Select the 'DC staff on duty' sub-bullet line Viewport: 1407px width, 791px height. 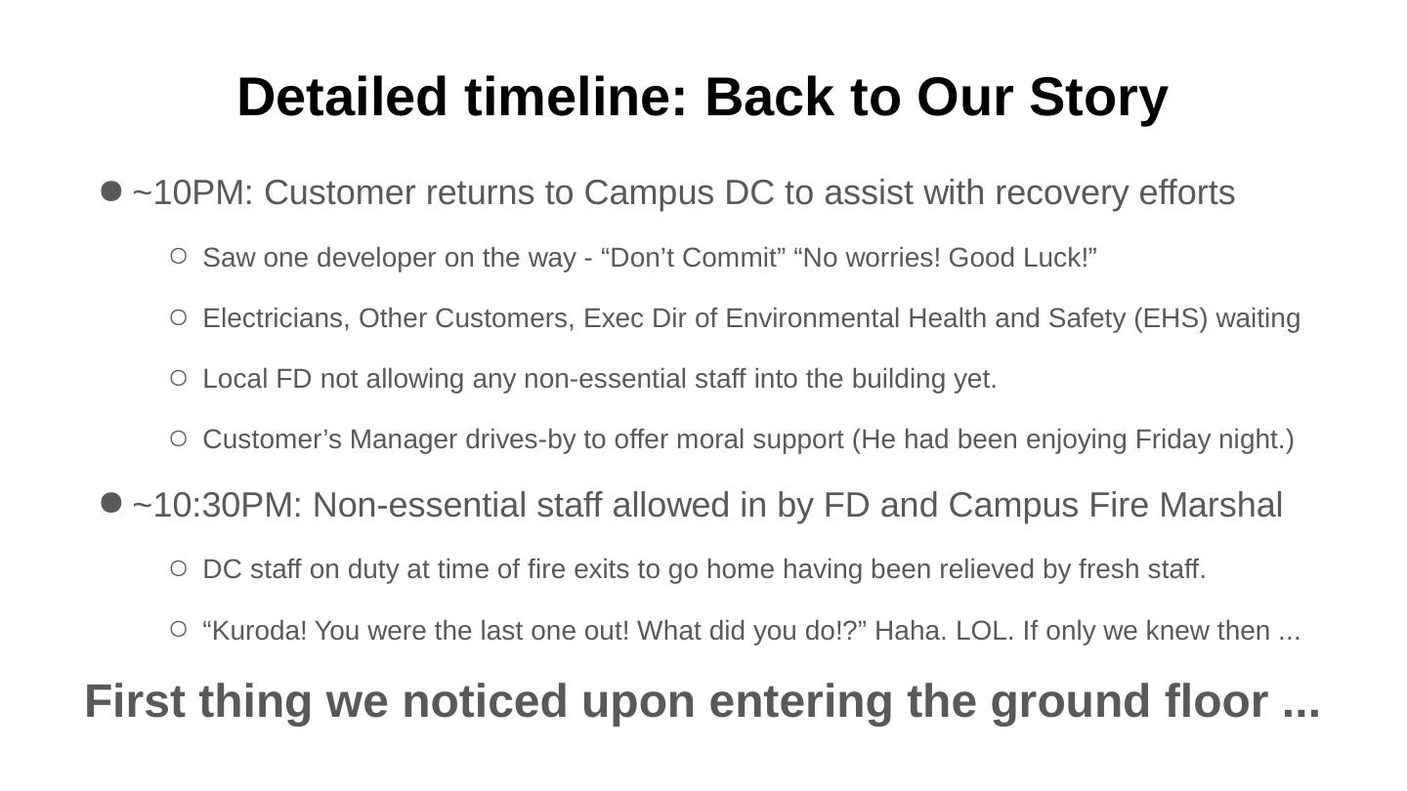(703, 569)
